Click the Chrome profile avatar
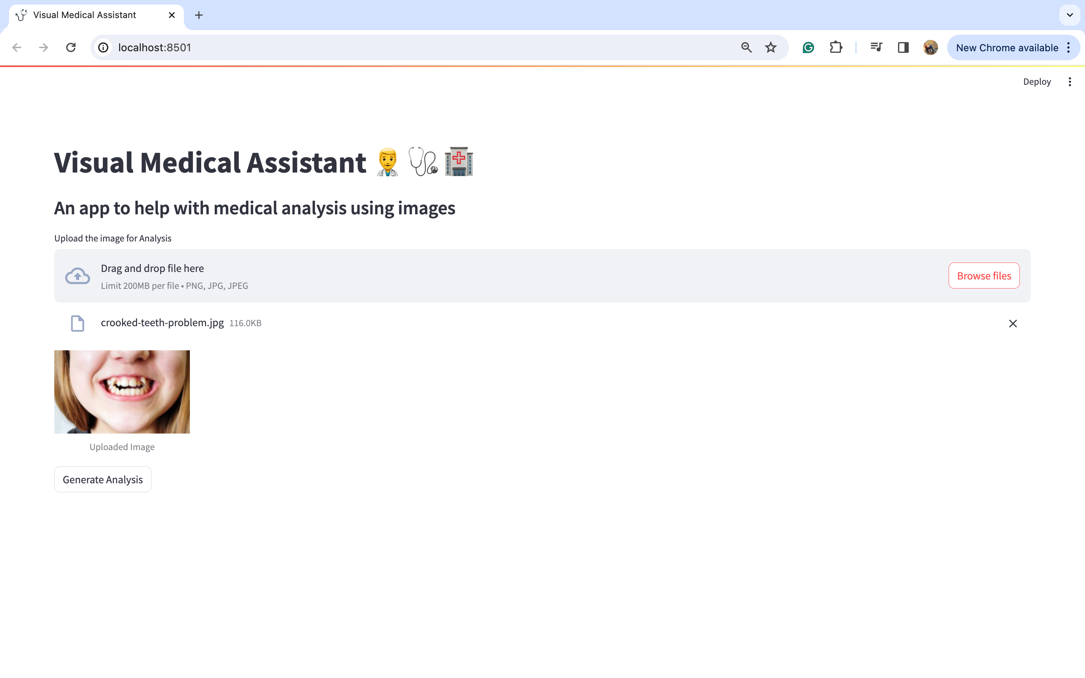1085x678 pixels. point(930,47)
